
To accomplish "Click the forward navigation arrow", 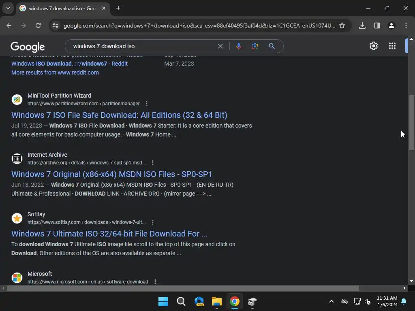I will pos(24,26).
